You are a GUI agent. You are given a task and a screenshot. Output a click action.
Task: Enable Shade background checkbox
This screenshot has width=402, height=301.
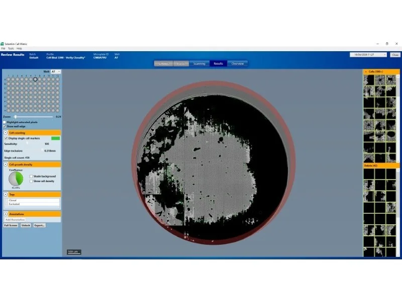click(31, 177)
